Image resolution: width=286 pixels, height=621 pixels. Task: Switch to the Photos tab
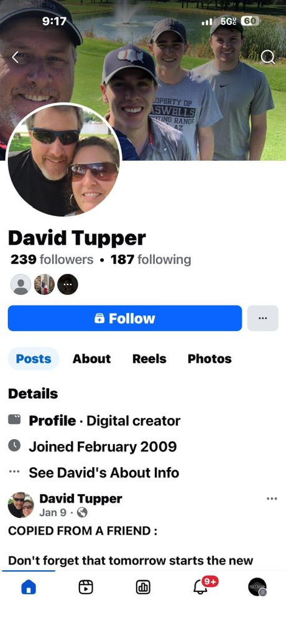click(210, 359)
